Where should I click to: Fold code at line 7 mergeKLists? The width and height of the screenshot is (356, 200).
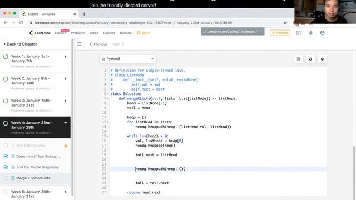pyautogui.click(x=108, y=99)
